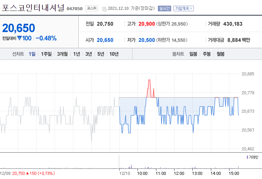Select the 5년 line chart tab
Screen dimensions: 262x179
[101, 54]
